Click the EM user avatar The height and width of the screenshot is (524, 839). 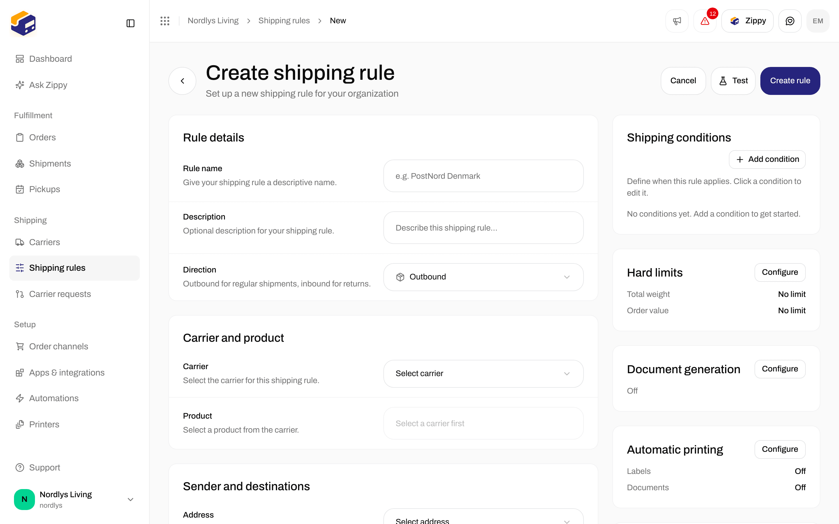click(x=818, y=21)
